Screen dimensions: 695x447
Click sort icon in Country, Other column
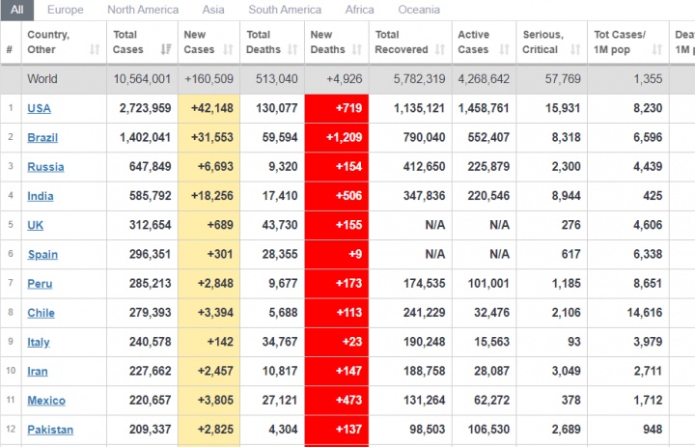[x=95, y=49]
